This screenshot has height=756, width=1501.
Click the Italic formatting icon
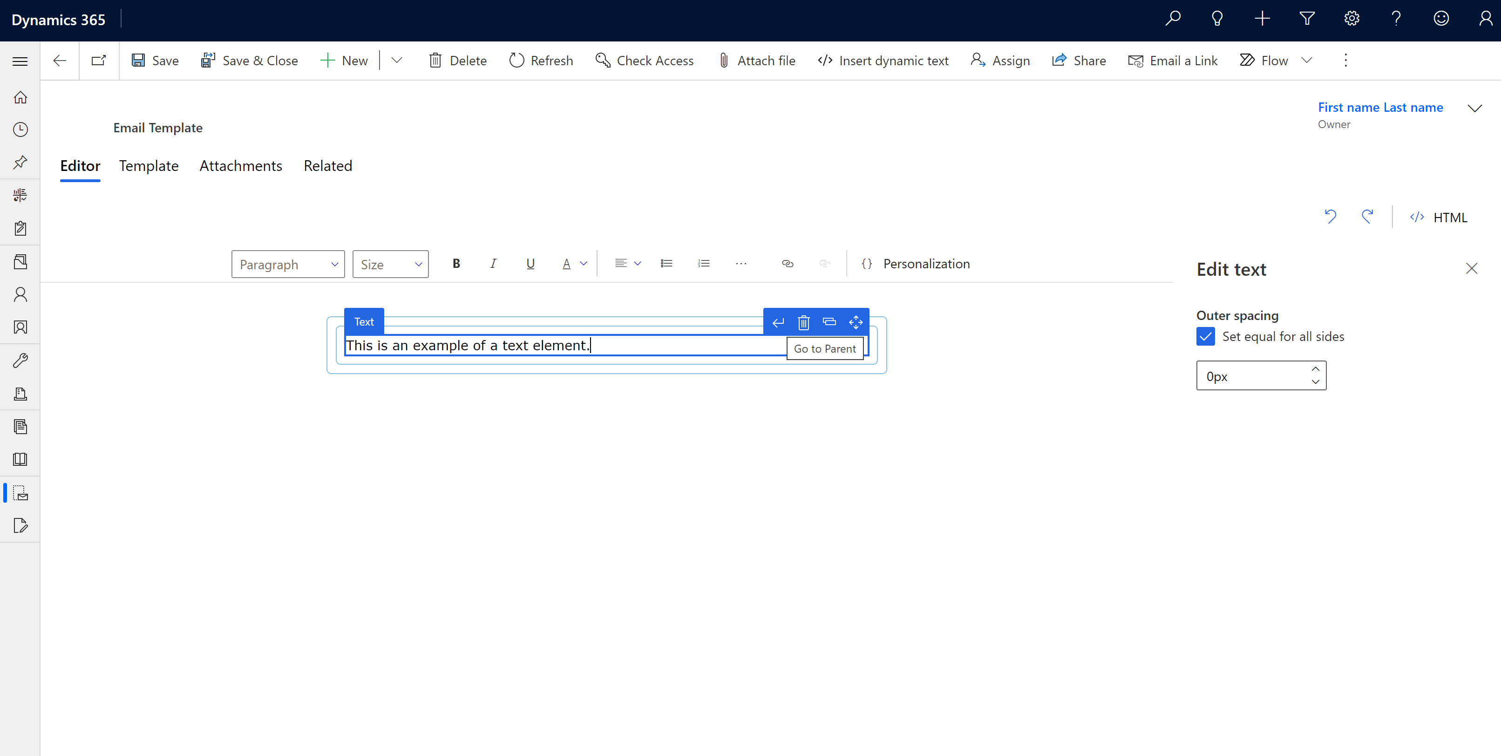493,263
